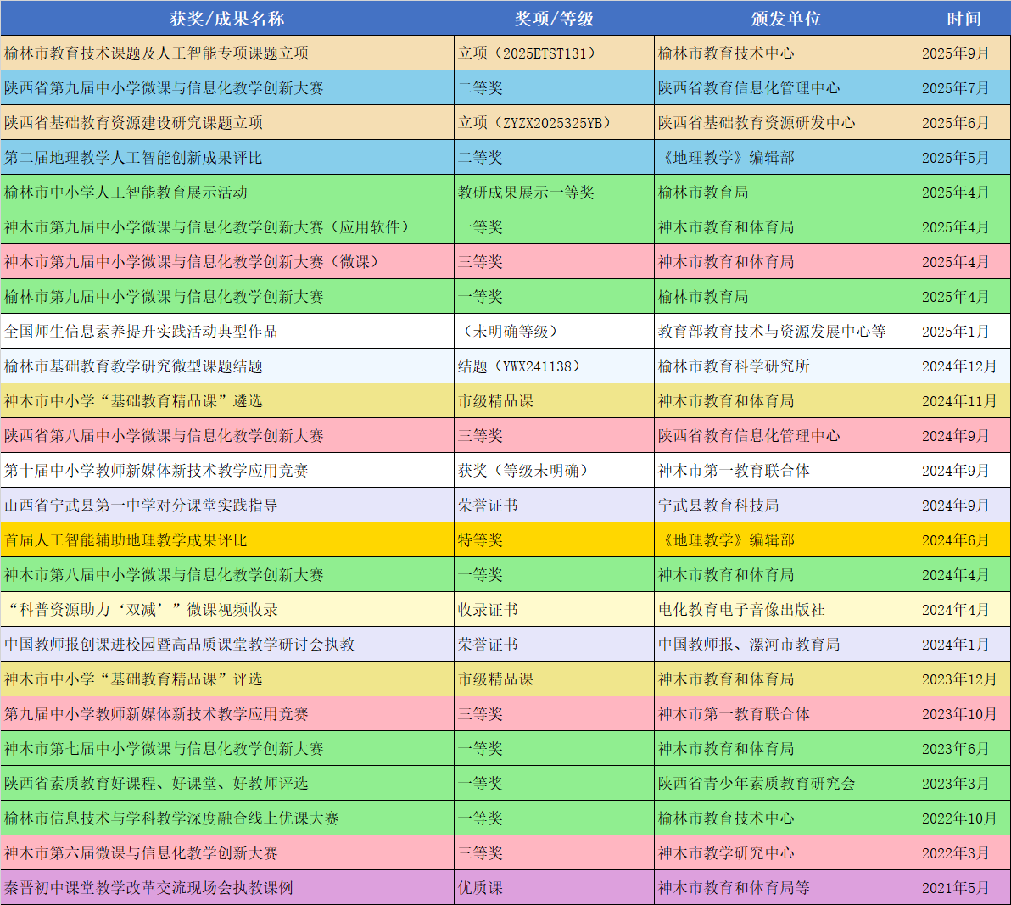Select the 2024年12月 date cell
The width and height of the screenshot is (1011, 905).
[x=964, y=366]
